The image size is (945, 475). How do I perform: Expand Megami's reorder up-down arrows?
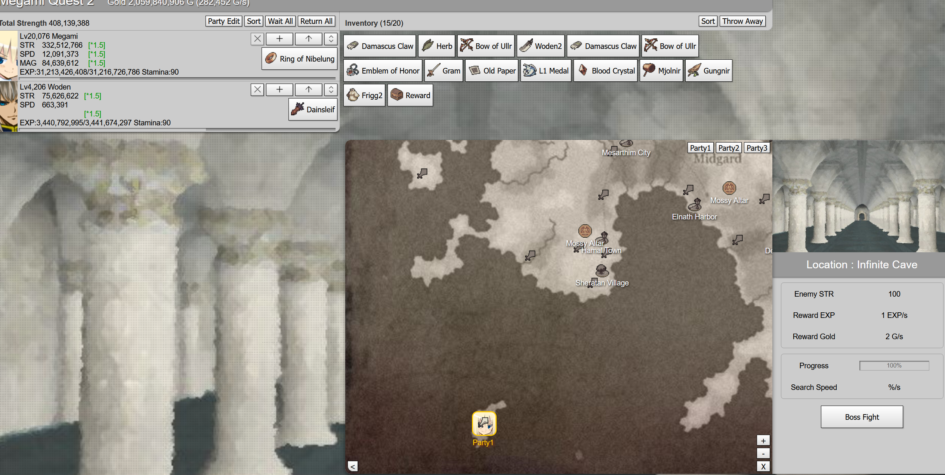pyautogui.click(x=331, y=39)
